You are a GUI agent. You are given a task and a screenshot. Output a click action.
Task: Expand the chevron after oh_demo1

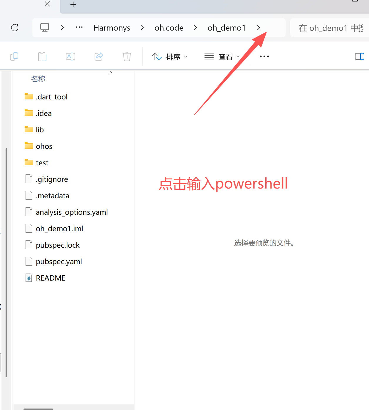[x=259, y=28]
